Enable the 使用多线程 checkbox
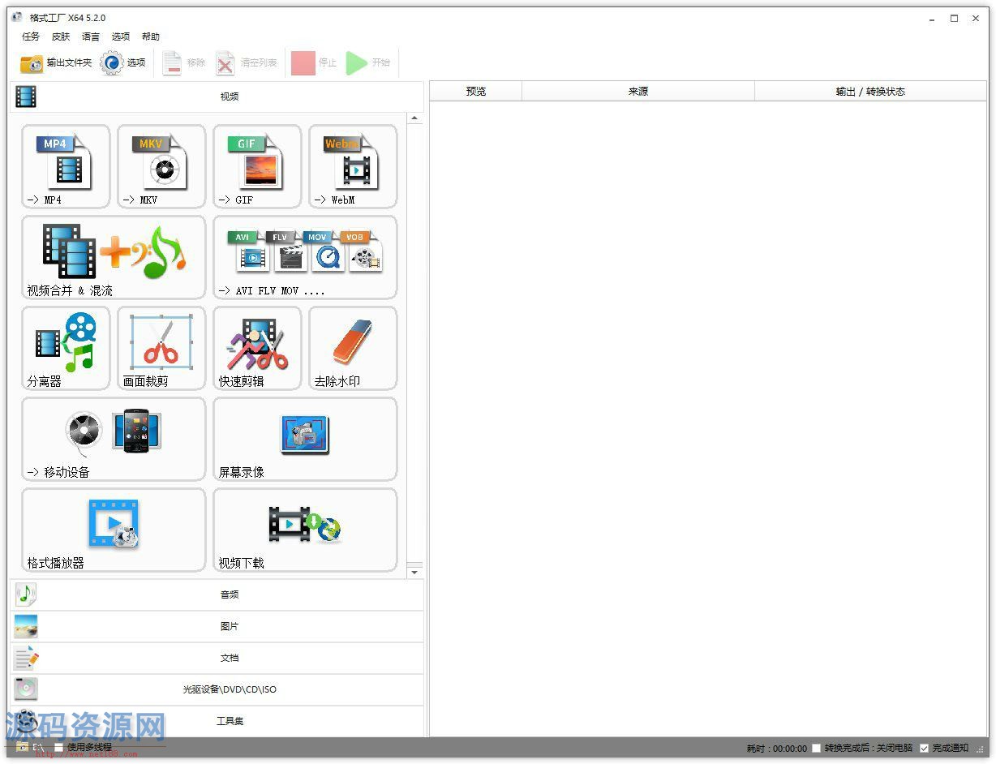The image size is (996, 764). tap(58, 748)
